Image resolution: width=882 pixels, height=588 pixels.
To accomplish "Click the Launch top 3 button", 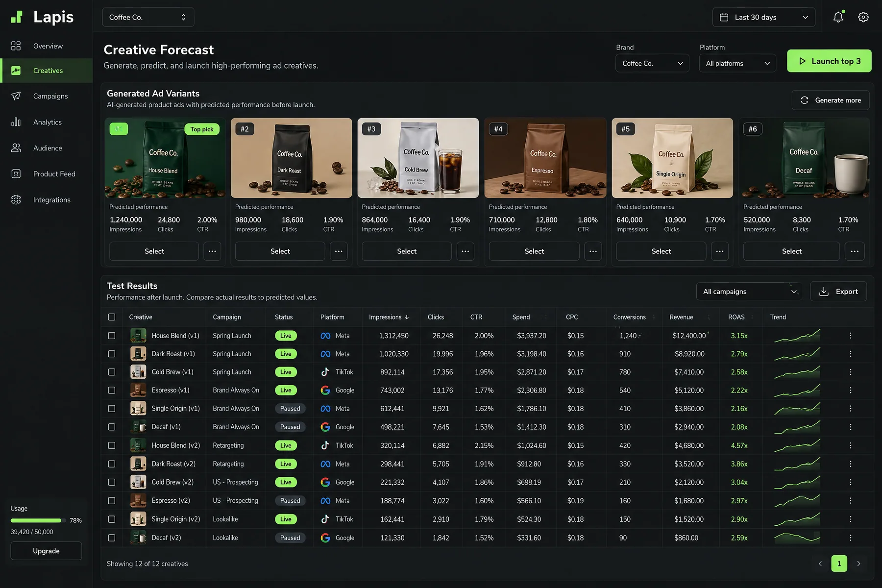I will (x=829, y=61).
